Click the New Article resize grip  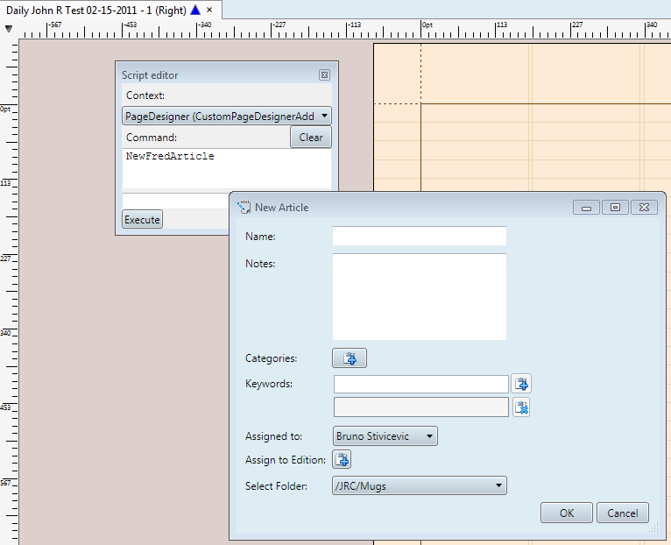653,527
